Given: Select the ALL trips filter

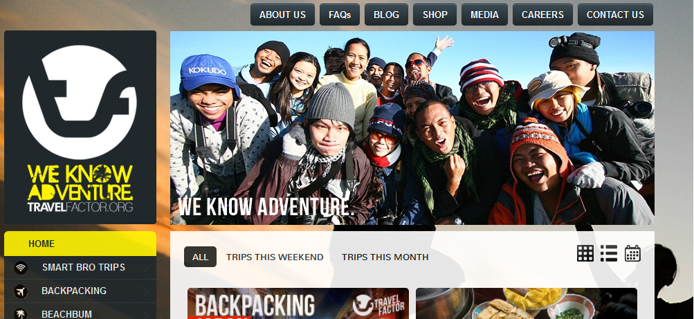Looking at the screenshot, I should [200, 257].
